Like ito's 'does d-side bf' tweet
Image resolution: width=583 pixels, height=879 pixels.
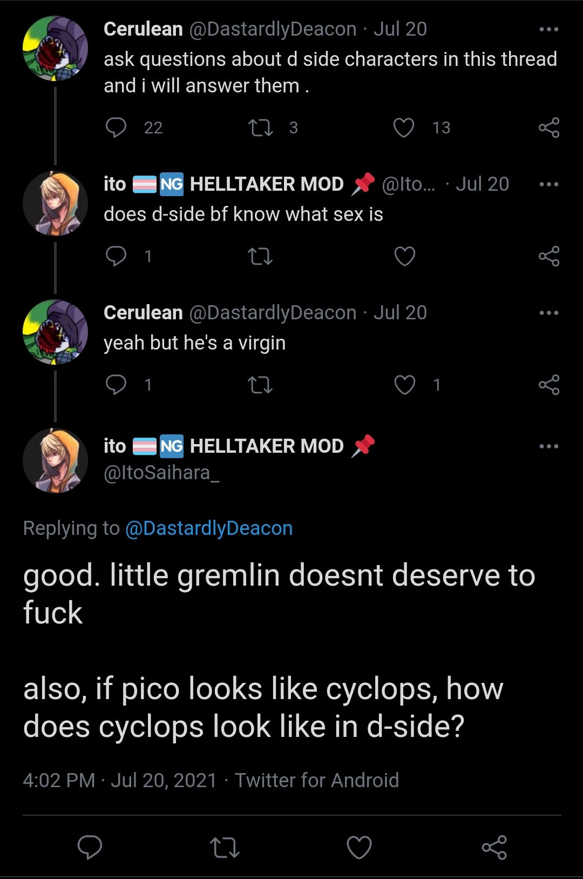point(404,256)
